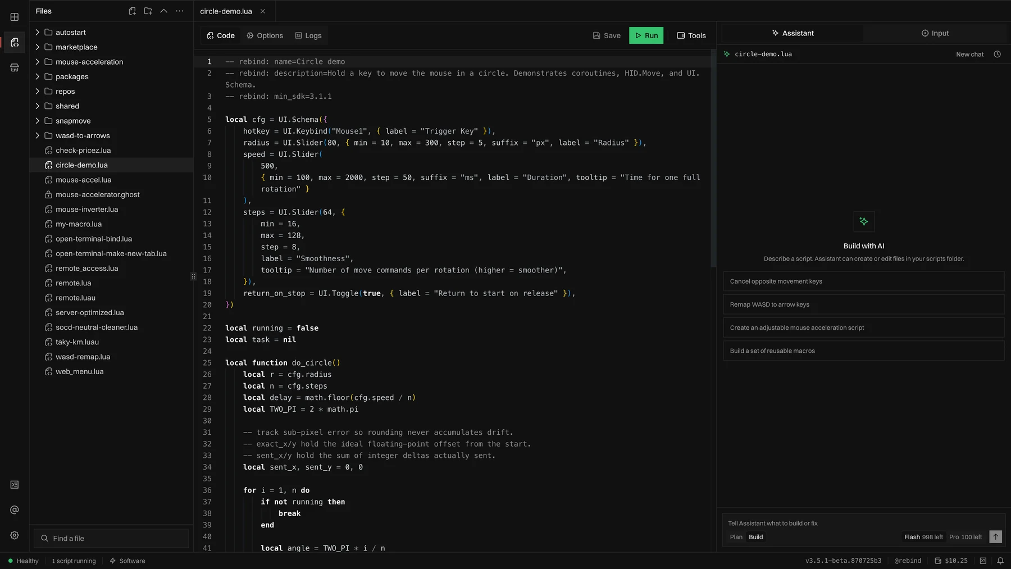The height and width of the screenshot is (569, 1011).
Task: Create a new file in Files panel
Action: 132,11
